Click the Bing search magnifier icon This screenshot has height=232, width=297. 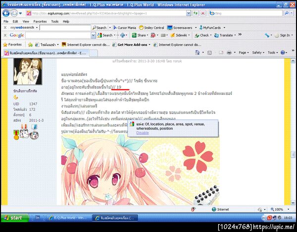coord(287,13)
